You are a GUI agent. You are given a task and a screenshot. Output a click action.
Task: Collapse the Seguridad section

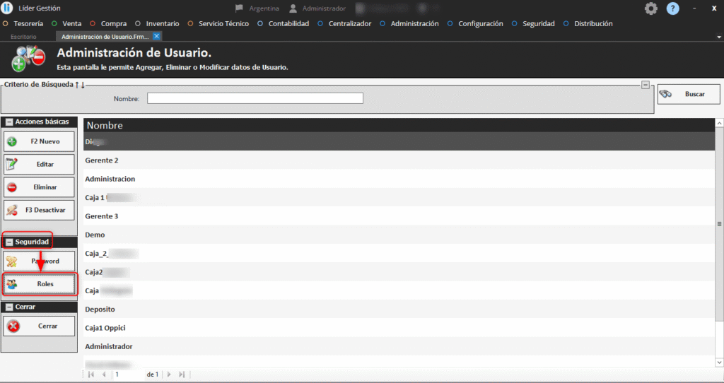click(8, 242)
